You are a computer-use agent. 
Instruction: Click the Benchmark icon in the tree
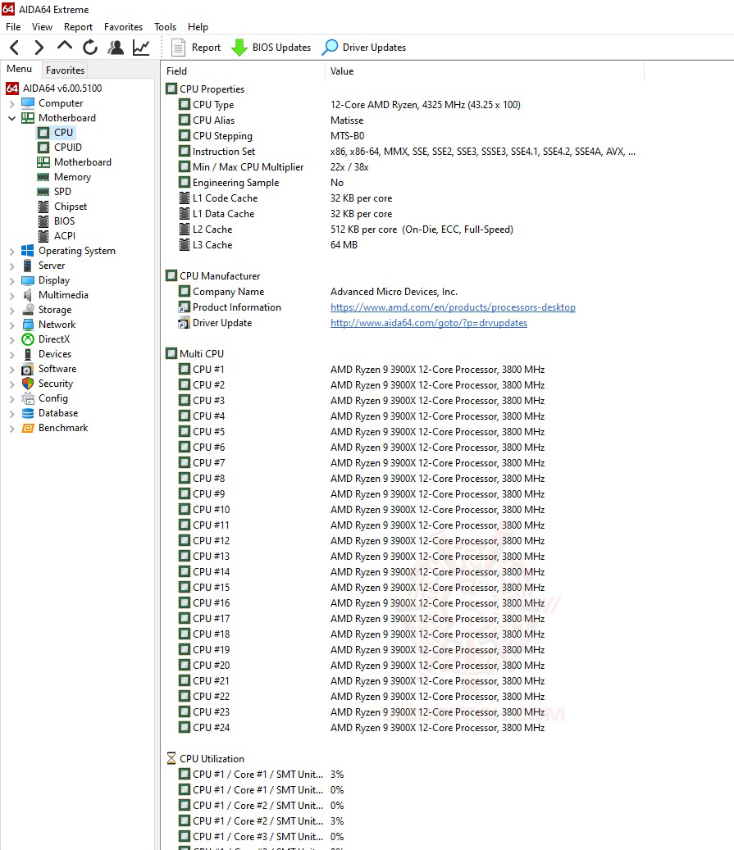[28, 428]
